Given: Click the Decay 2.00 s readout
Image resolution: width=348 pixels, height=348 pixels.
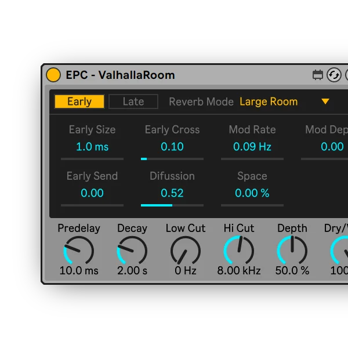Looking at the screenshot, I should pos(132,270).
